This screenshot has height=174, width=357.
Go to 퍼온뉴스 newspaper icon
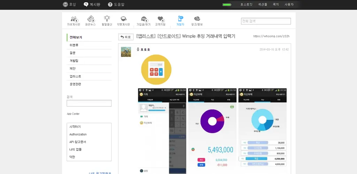pos(90,21)
